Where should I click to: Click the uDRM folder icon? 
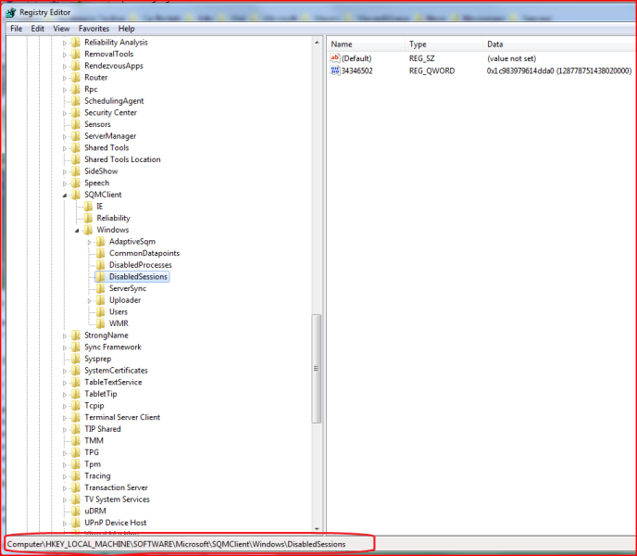(76, 512)
